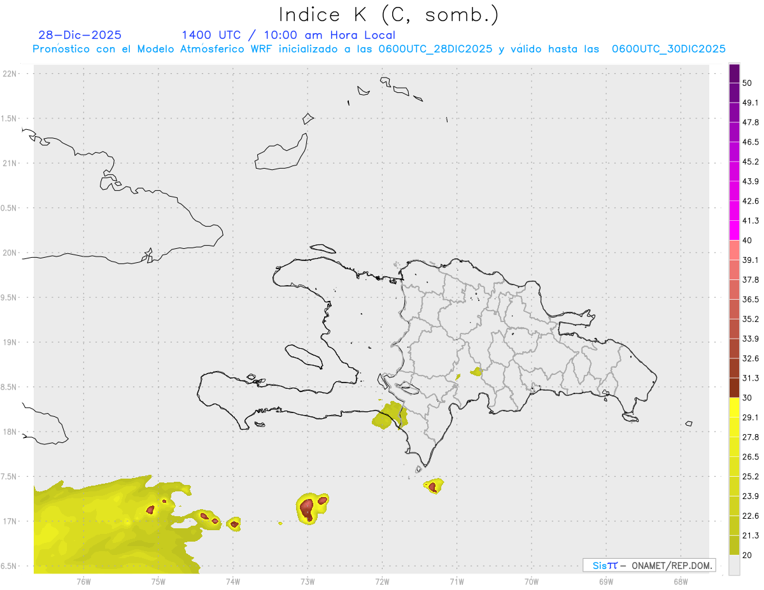Viewport: 764px width, 590px height.
Task: Click the "20N" latitude label
Action: click(x=10, y=253)
